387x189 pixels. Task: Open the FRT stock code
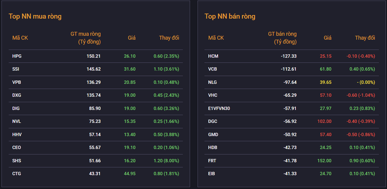[212, 161]
